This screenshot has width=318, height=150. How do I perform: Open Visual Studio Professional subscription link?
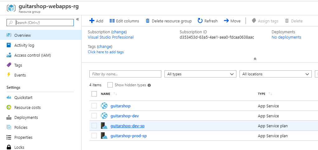click(x=111, y=37)
